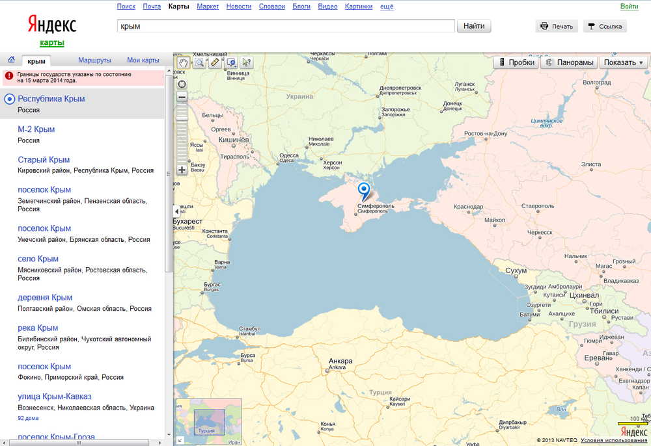Screen dimensions: 651x446
Task: Click the find-my-location button on the map
Action: (182, 84)
